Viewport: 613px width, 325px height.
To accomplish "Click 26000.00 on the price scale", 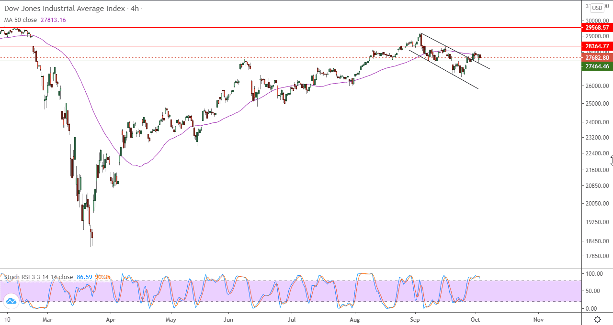I will 597,86.
